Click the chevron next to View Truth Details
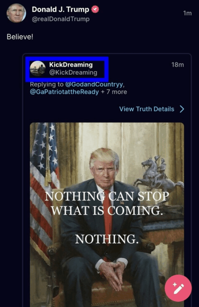 [182, 109]
